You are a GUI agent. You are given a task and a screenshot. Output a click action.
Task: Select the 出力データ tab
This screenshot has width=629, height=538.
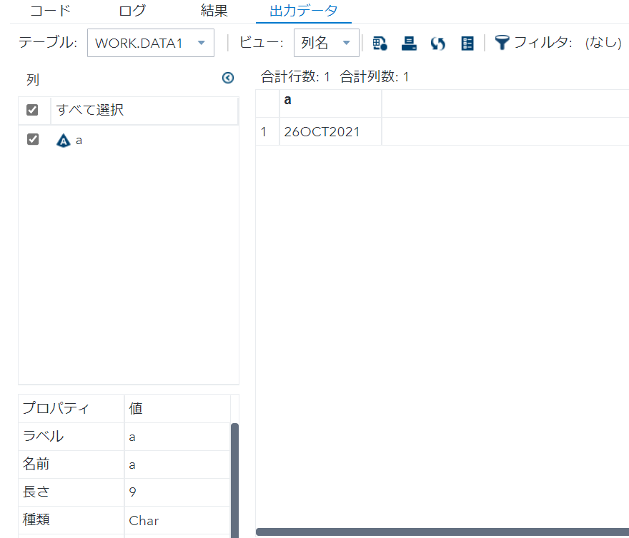point(303,11)
